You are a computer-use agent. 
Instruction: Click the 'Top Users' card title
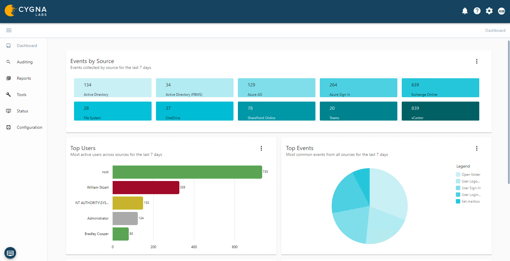point(83,148)
